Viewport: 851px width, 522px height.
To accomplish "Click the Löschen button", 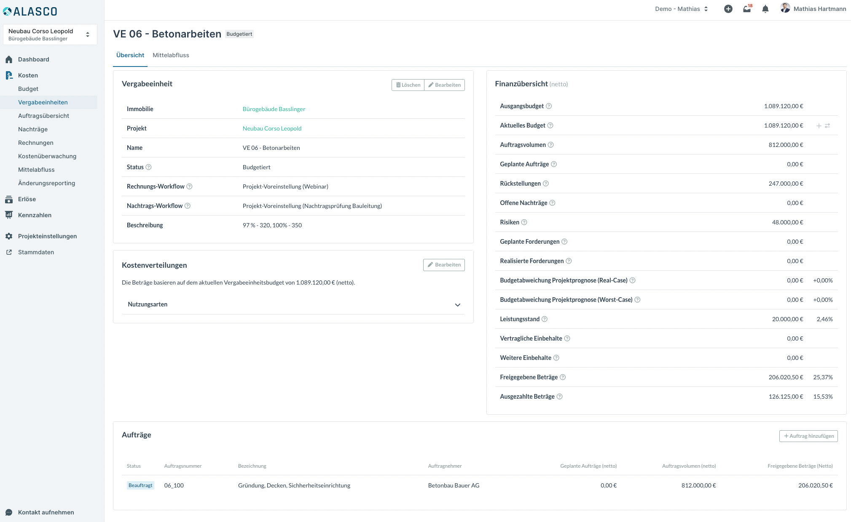I will coord(408,85).
